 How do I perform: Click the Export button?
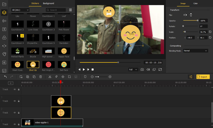coord(203,77)
